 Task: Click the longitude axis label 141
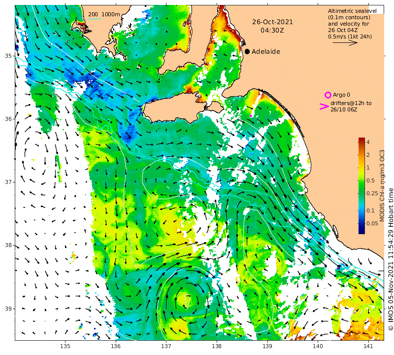tap(368, 347)
